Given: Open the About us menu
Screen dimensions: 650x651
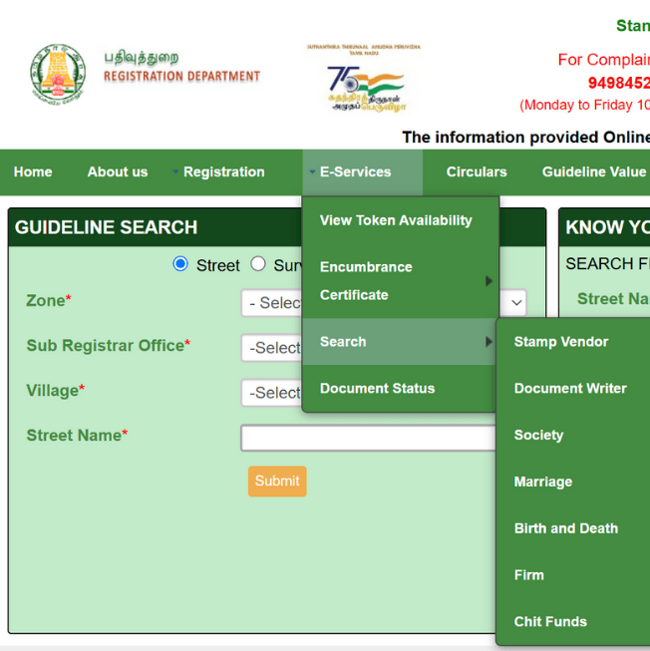Looking at the screenshot, I should [117, 171].
